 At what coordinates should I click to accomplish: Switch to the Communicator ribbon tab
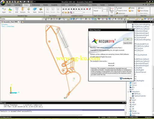point(84,5)
